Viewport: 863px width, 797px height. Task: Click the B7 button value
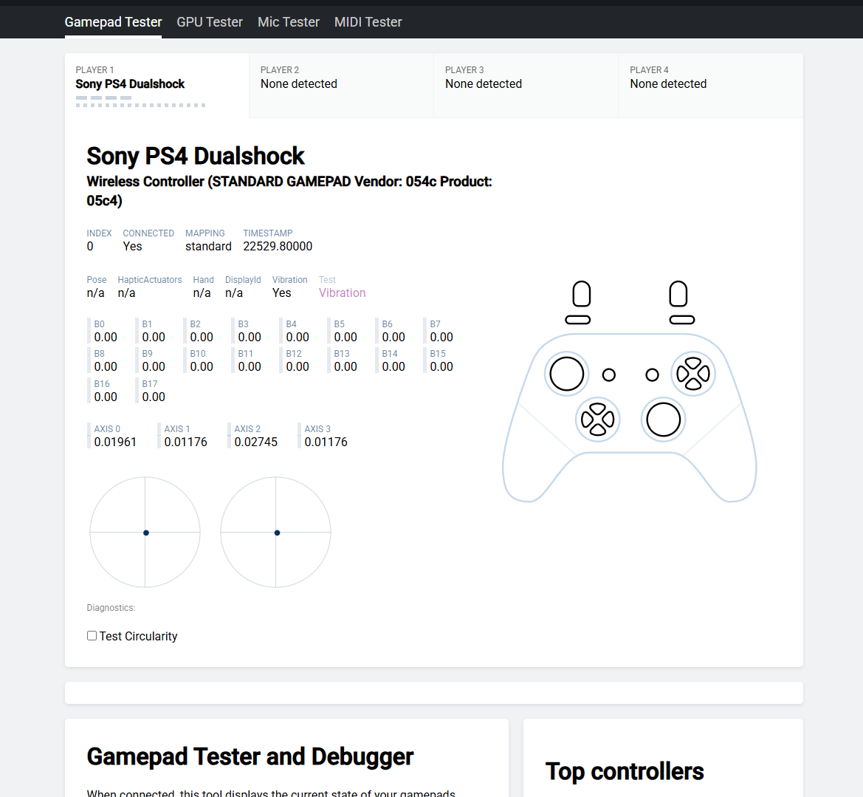click(441, 337)
